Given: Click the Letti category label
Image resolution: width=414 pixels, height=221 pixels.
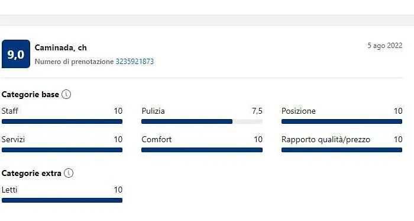Looking at the screenshot, I should click(x=9, y=190).
